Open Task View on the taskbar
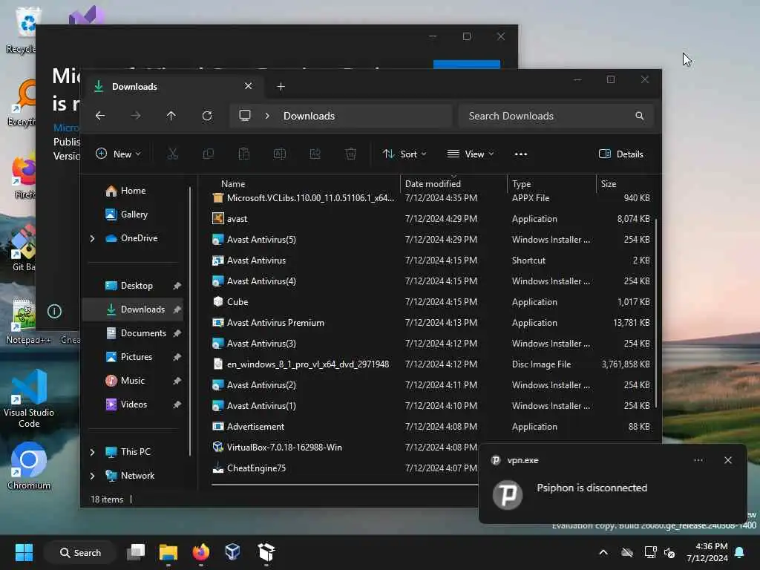Viewport: 760px width, 570px height. pos(136,552)
